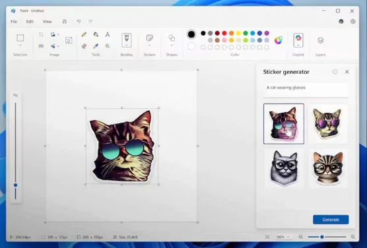Screen dimensions: 367x248
Task: Click the Save icon in title bar
Action: (65, 22)
